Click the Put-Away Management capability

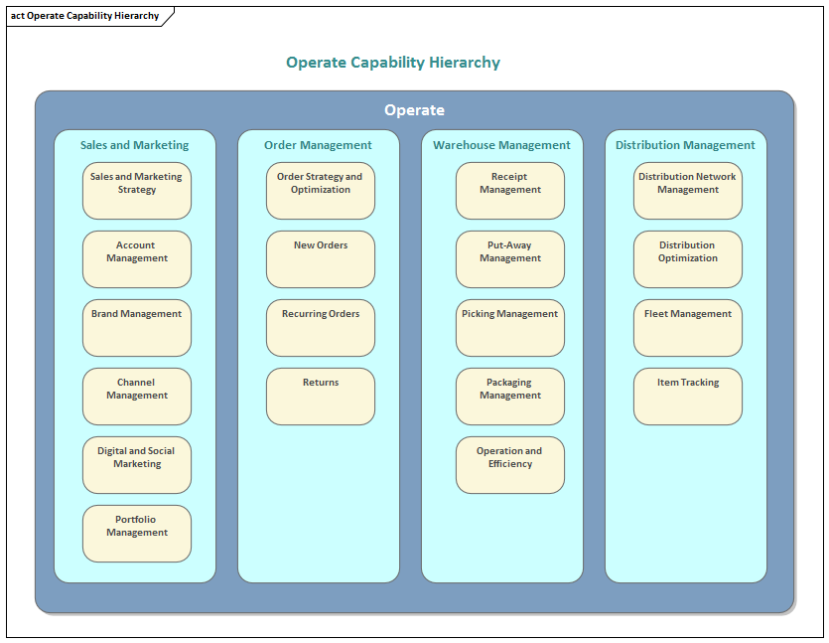coord(509,258)
